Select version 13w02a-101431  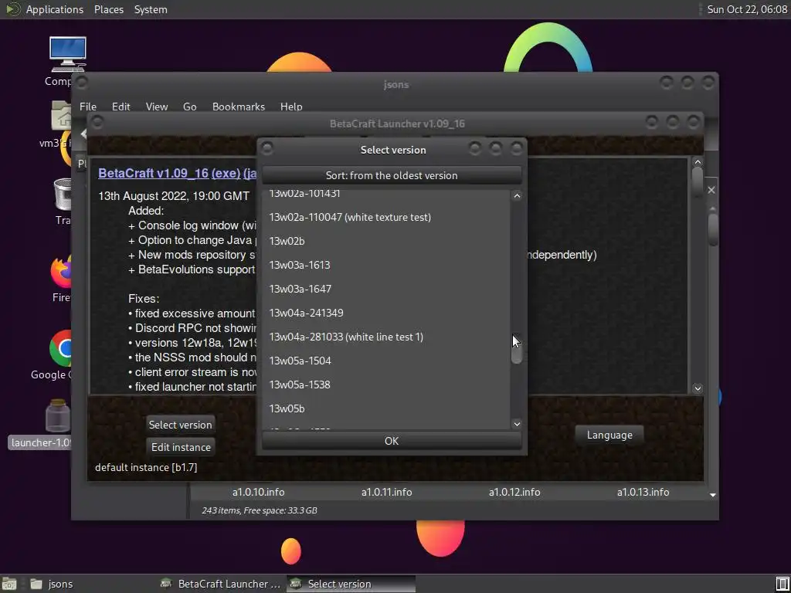385,195
